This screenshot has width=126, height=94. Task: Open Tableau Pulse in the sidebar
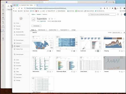(19, 49)
